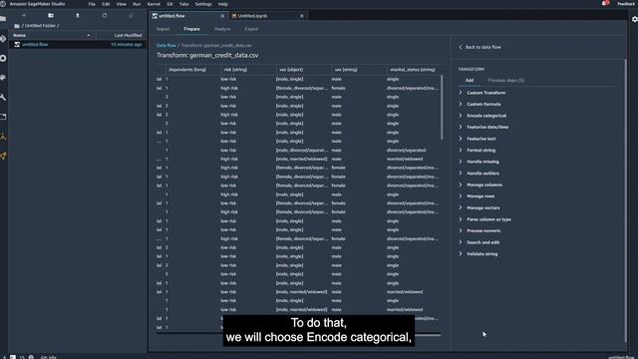Screen dimensions: 638x359
Task: Expand Validate string
Action: tap(481, 254)
